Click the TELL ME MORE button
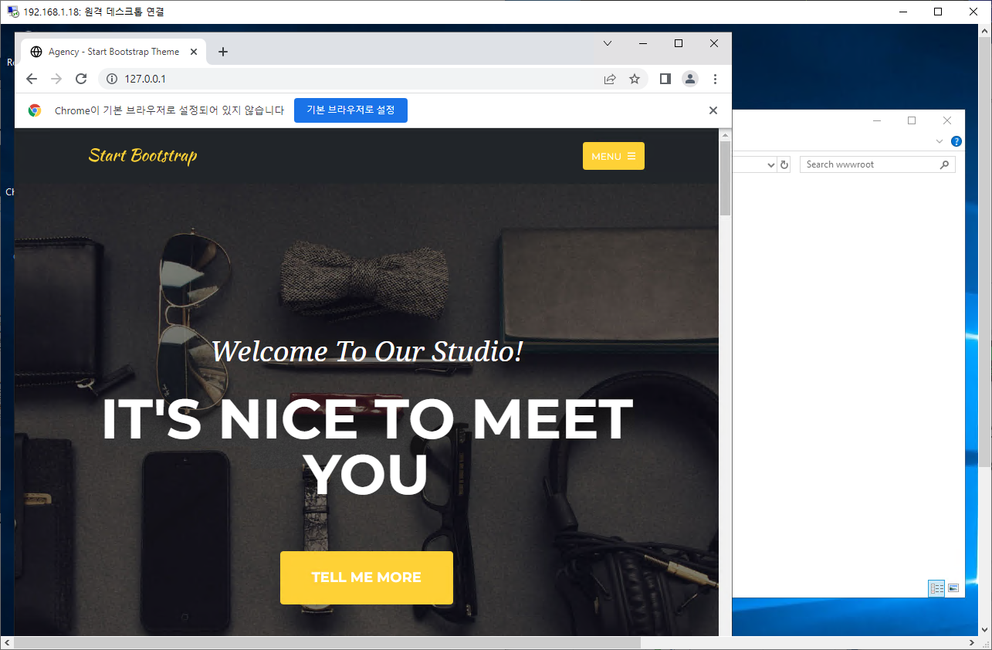This screenshot has height=650, width=992. pos(367,577)
